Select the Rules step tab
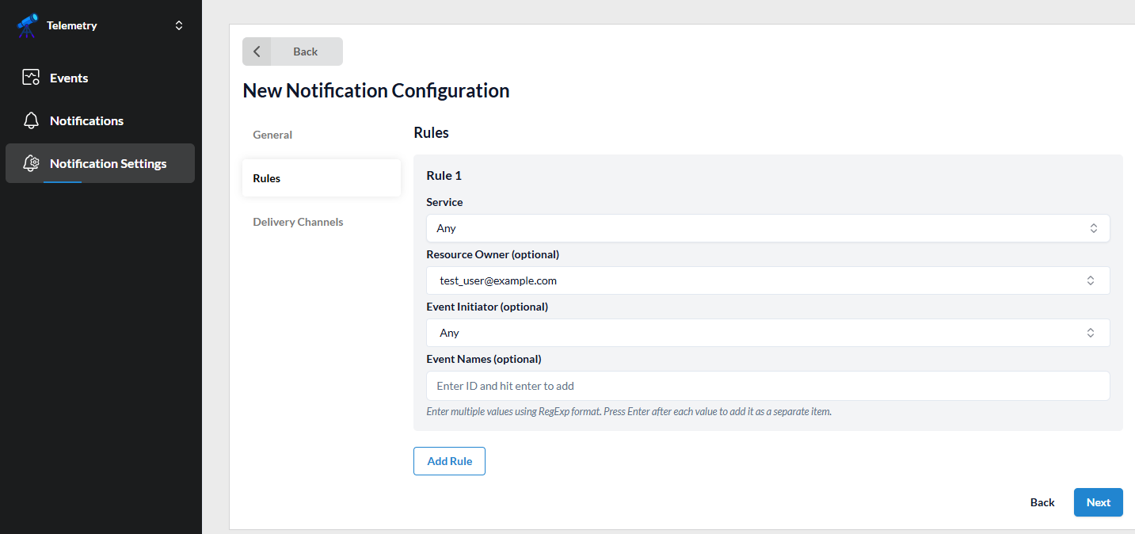This screenshot has height=534, width=1135. point(267,178)
